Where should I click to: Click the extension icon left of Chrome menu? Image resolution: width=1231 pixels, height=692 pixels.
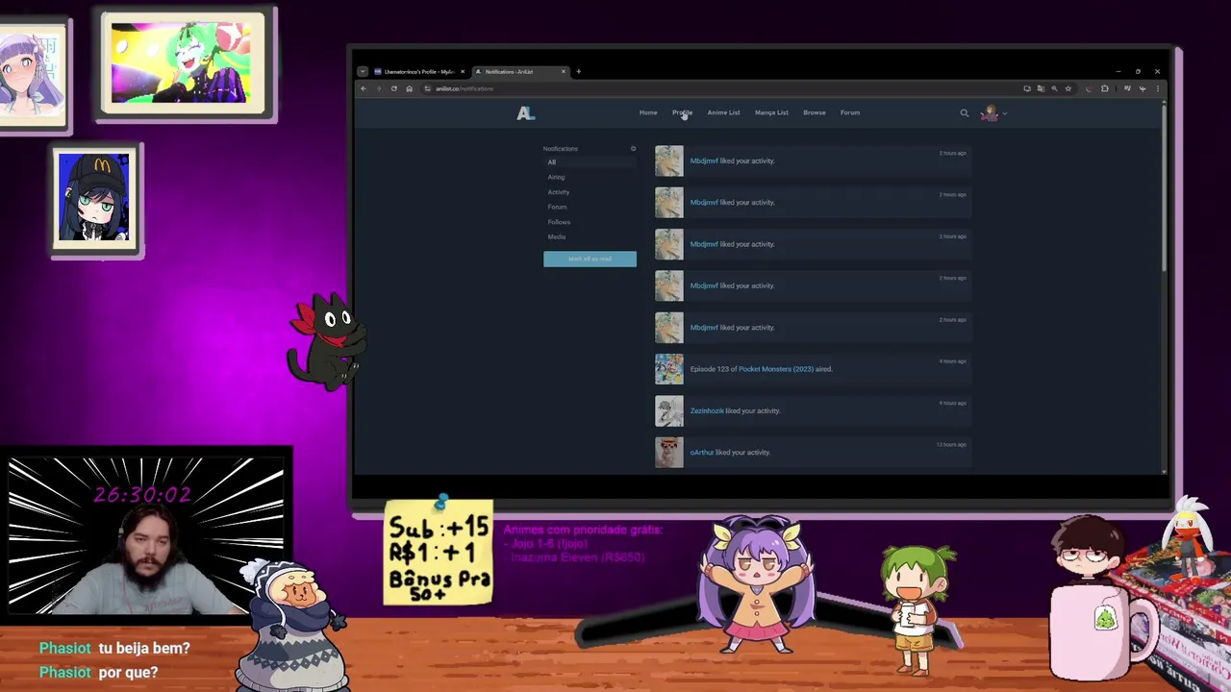(1143, 88)
